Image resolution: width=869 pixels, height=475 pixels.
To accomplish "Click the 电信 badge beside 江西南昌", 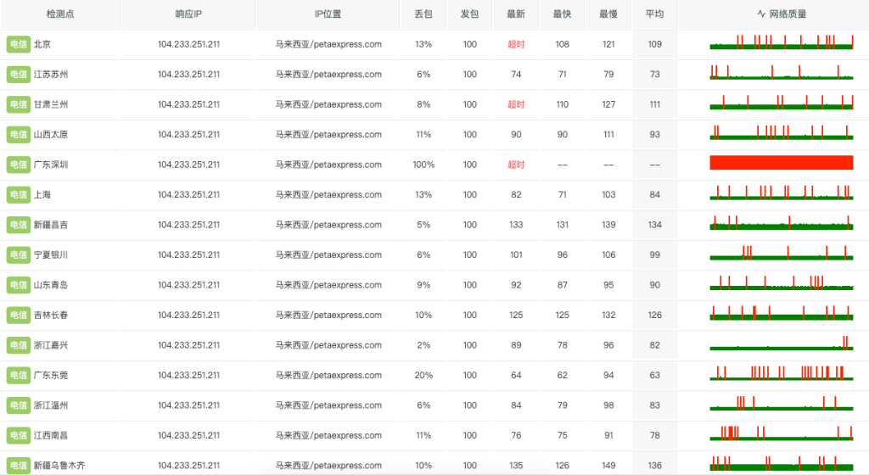I will pyautogui.click(x=18, y=435).
